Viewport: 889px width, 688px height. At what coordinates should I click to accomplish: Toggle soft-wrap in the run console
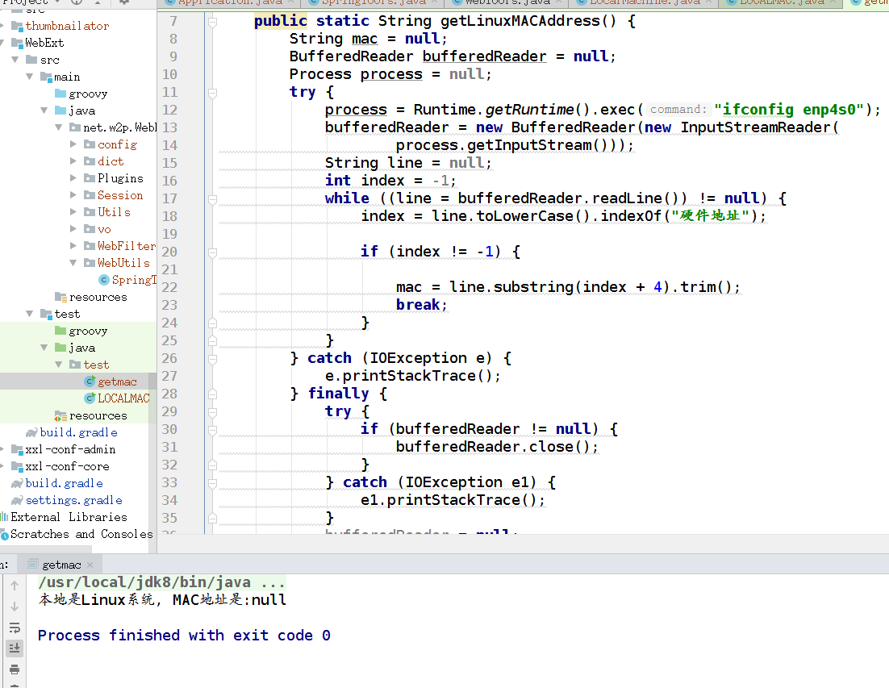click(x=15, y=628)
